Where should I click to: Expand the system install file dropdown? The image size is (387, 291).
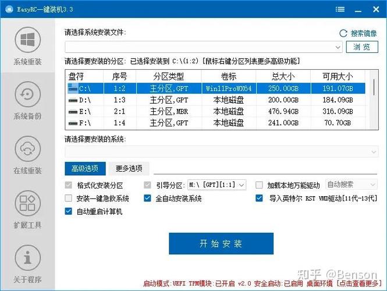[338, 47]
